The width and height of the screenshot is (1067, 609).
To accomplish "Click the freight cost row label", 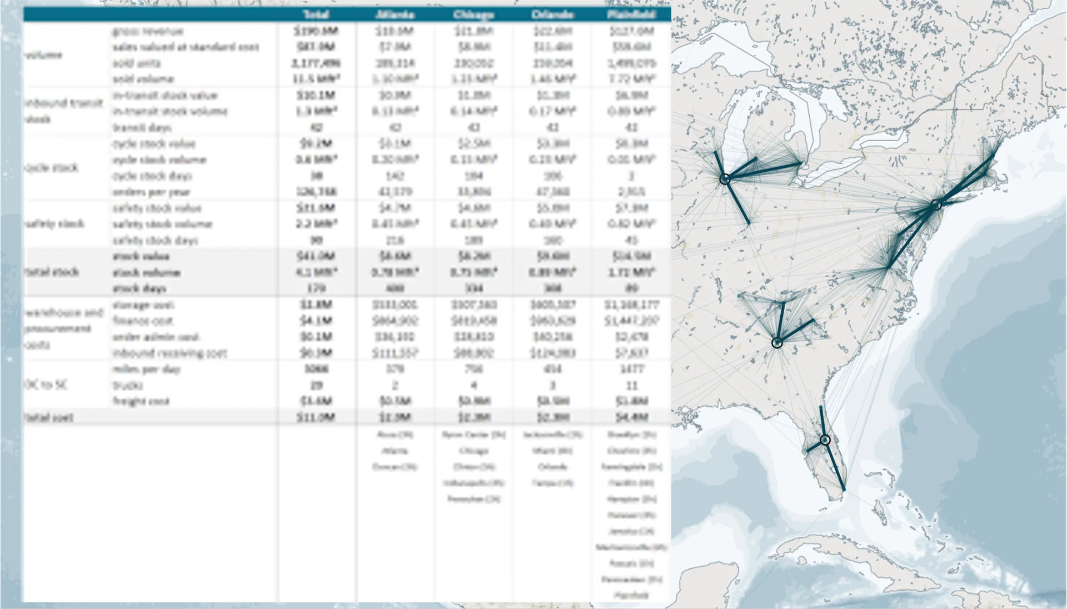I will tap(141, 401).
